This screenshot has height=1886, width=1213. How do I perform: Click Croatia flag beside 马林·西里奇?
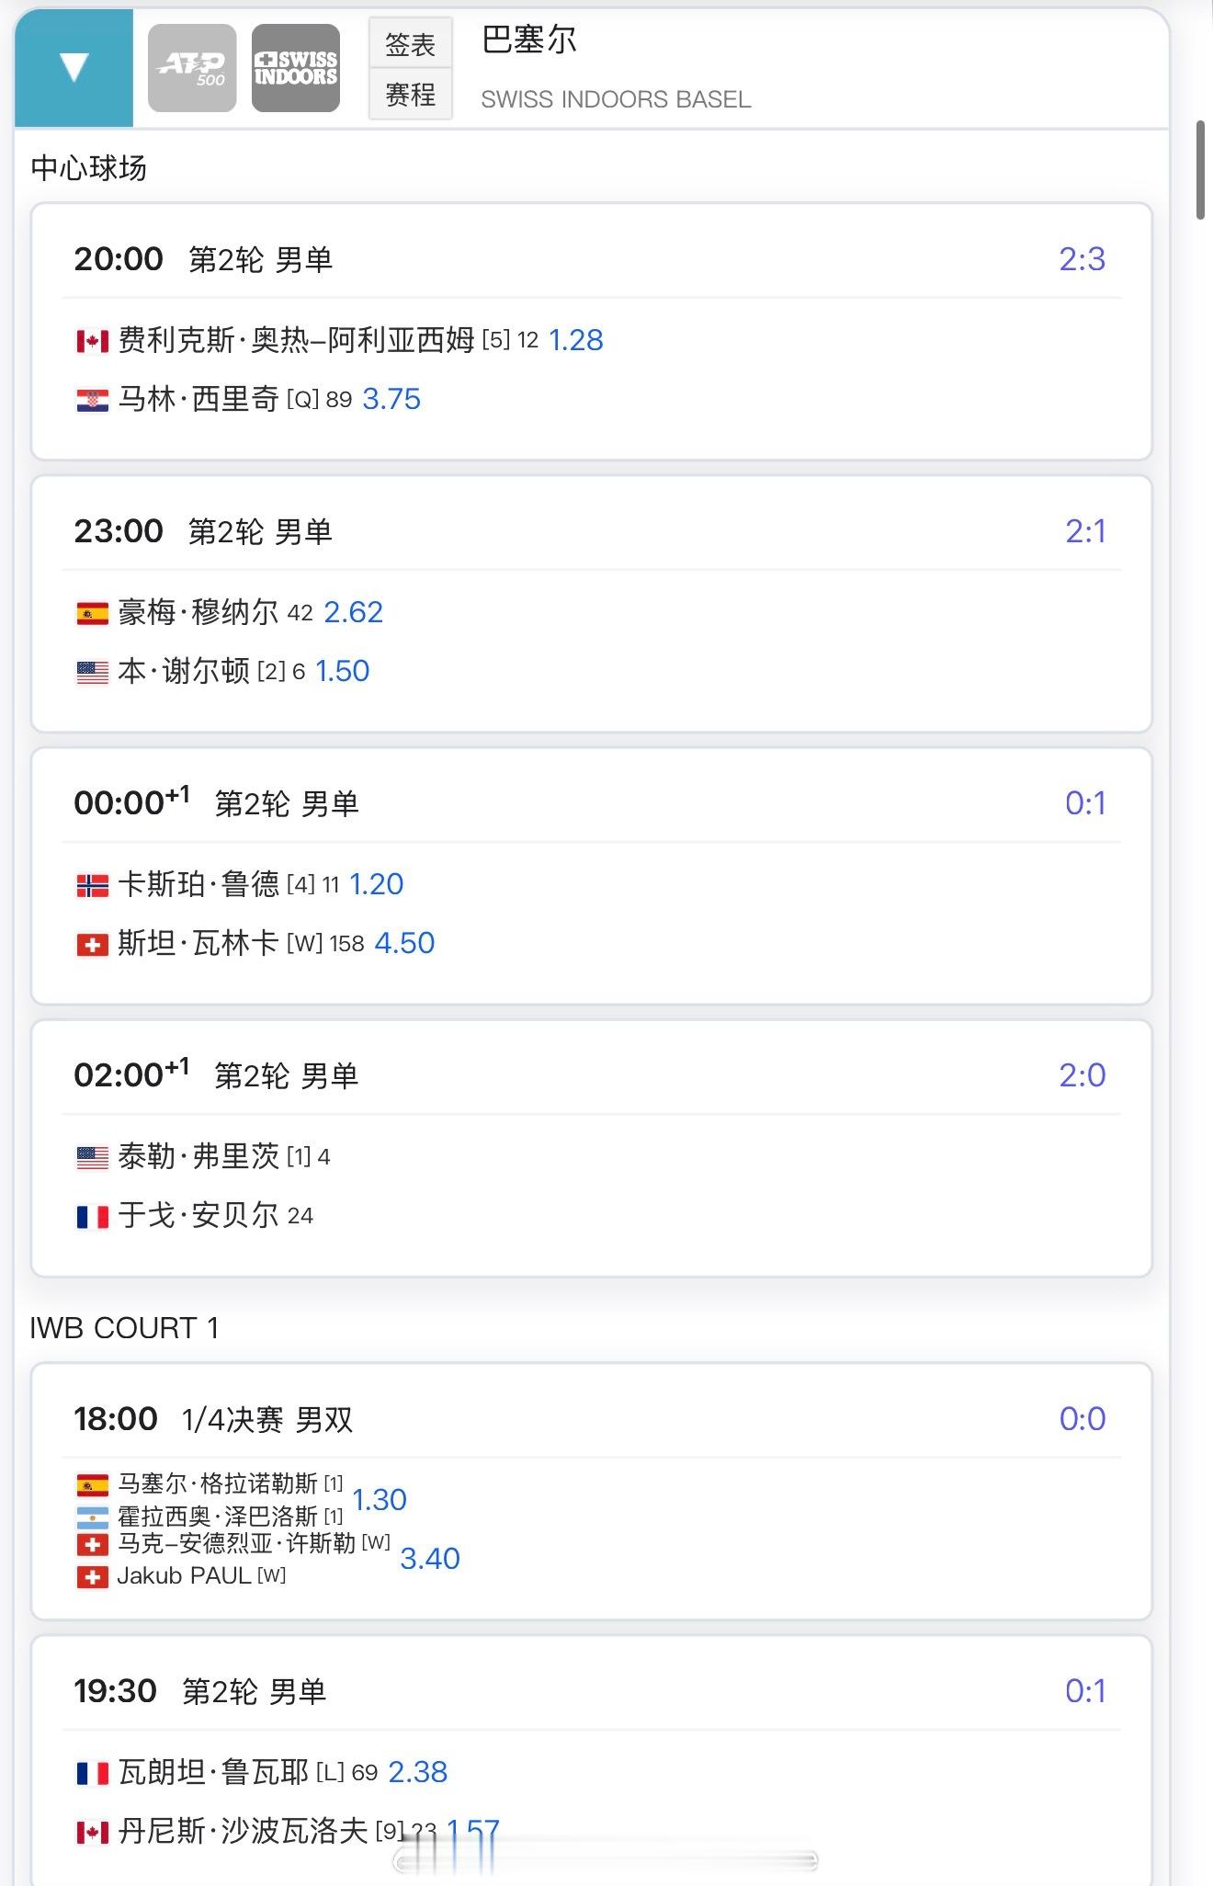[x=92, y=401]
